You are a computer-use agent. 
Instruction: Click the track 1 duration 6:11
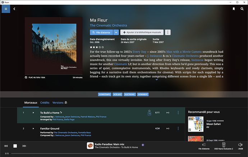157,113
